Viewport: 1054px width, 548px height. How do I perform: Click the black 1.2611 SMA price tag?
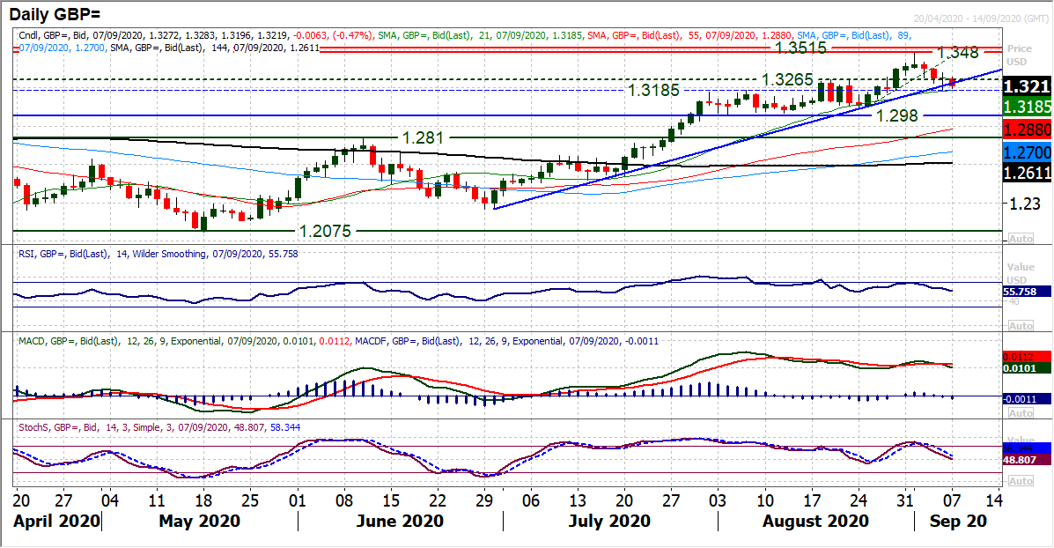point(1027,173)
